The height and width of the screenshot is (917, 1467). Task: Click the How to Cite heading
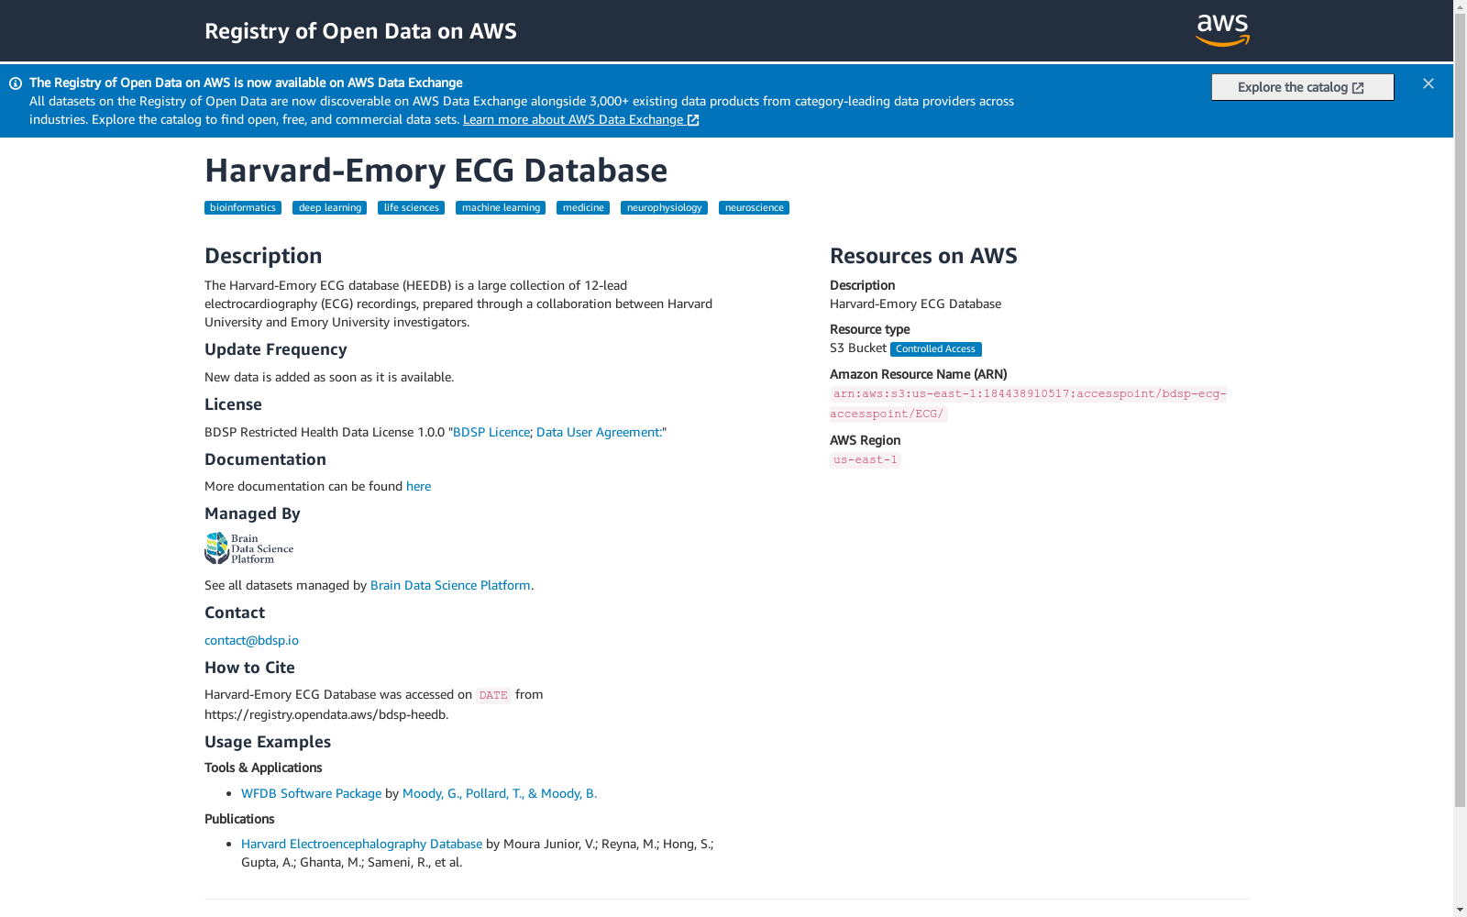pos(249,668)
